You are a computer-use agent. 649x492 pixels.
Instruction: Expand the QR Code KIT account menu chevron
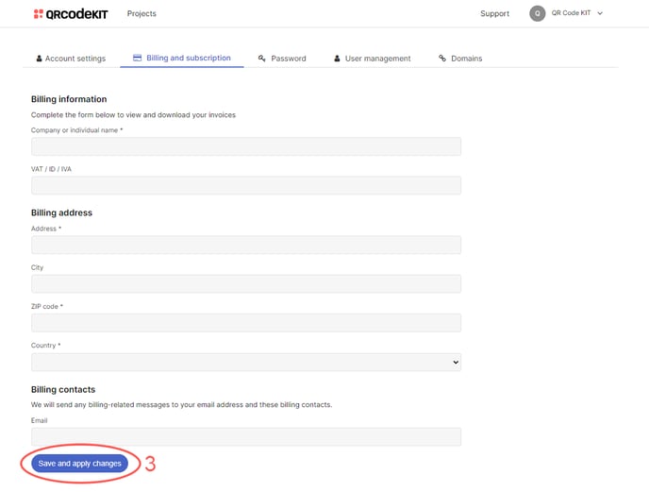(600, 13)
